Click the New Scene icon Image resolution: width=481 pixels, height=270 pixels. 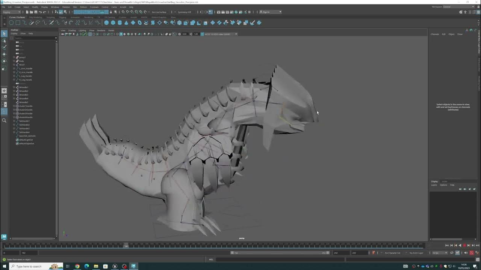[27, 12]
